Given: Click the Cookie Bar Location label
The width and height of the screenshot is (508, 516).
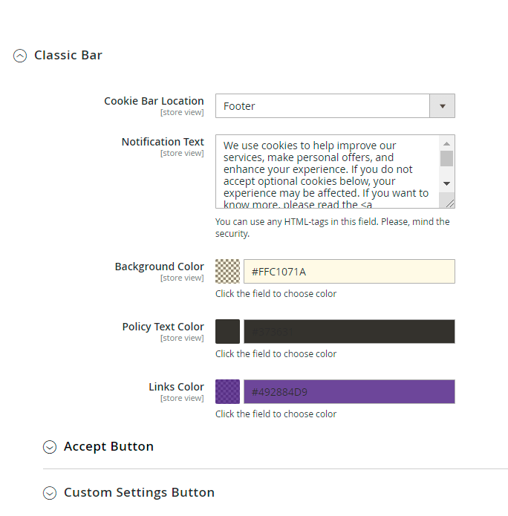Looking at the screenshot, I should pyautogui.click(x=154, y=101).
